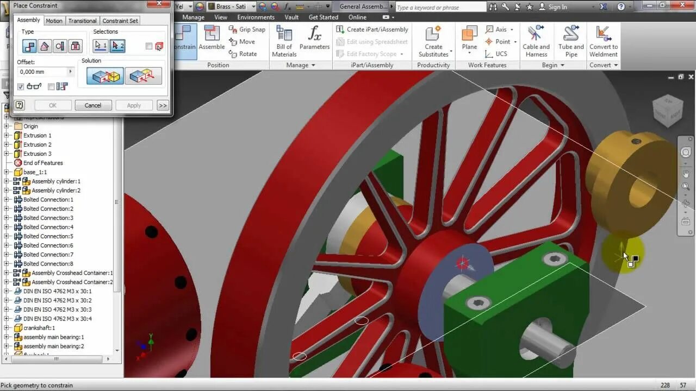Click the Grip Snap tool
This screenshot has width=696, height=391.
point(247,29)
